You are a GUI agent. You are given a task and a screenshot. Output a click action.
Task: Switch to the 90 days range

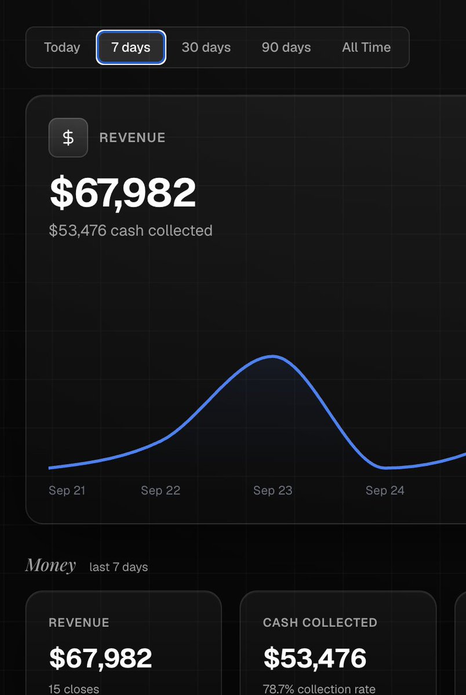[x=286, y=48]
